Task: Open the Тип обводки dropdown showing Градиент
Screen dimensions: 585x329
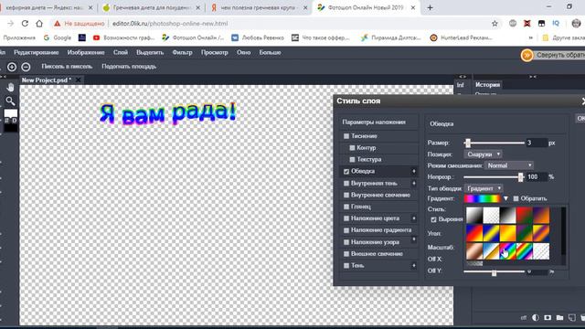Action: click(484, 188)
